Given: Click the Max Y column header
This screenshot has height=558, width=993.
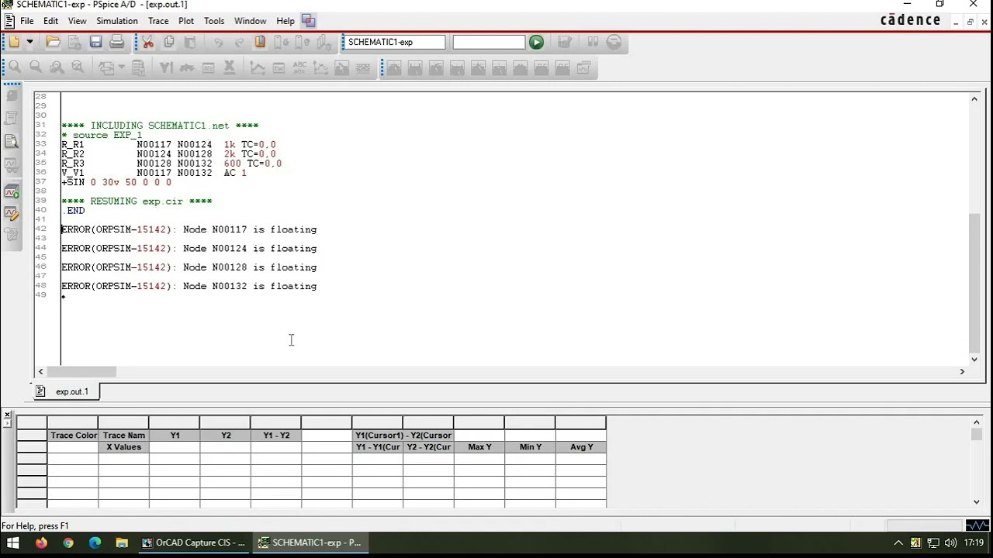Looking at the screenshot, I should click(479, 447).
